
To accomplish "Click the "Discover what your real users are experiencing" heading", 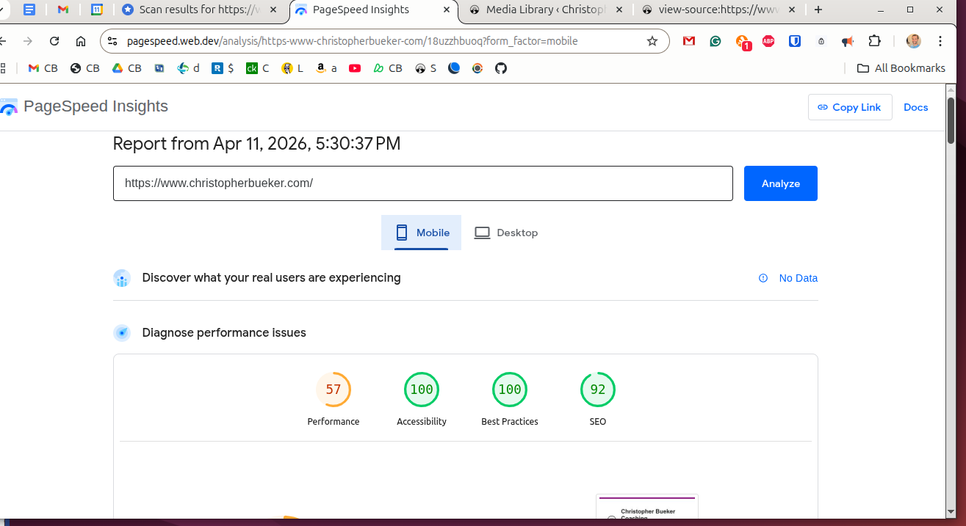I will click(x=271, y=278).
